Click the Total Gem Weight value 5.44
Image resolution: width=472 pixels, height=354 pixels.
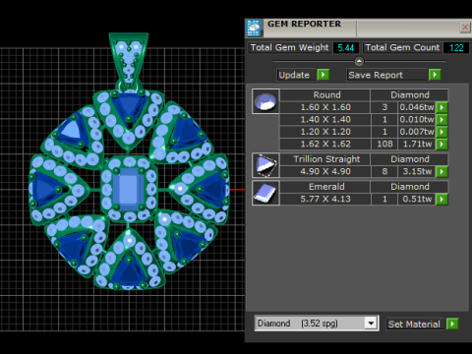pyautogui.click(x=346, y=48)
